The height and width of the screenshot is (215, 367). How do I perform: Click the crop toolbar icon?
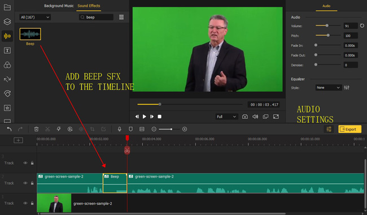(92, 129)
